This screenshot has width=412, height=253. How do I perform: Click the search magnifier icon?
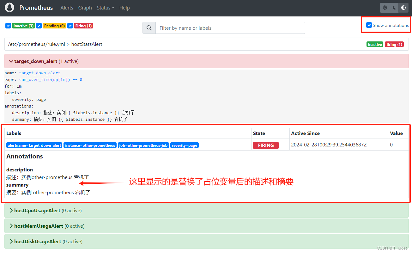[x=149, y=28]
